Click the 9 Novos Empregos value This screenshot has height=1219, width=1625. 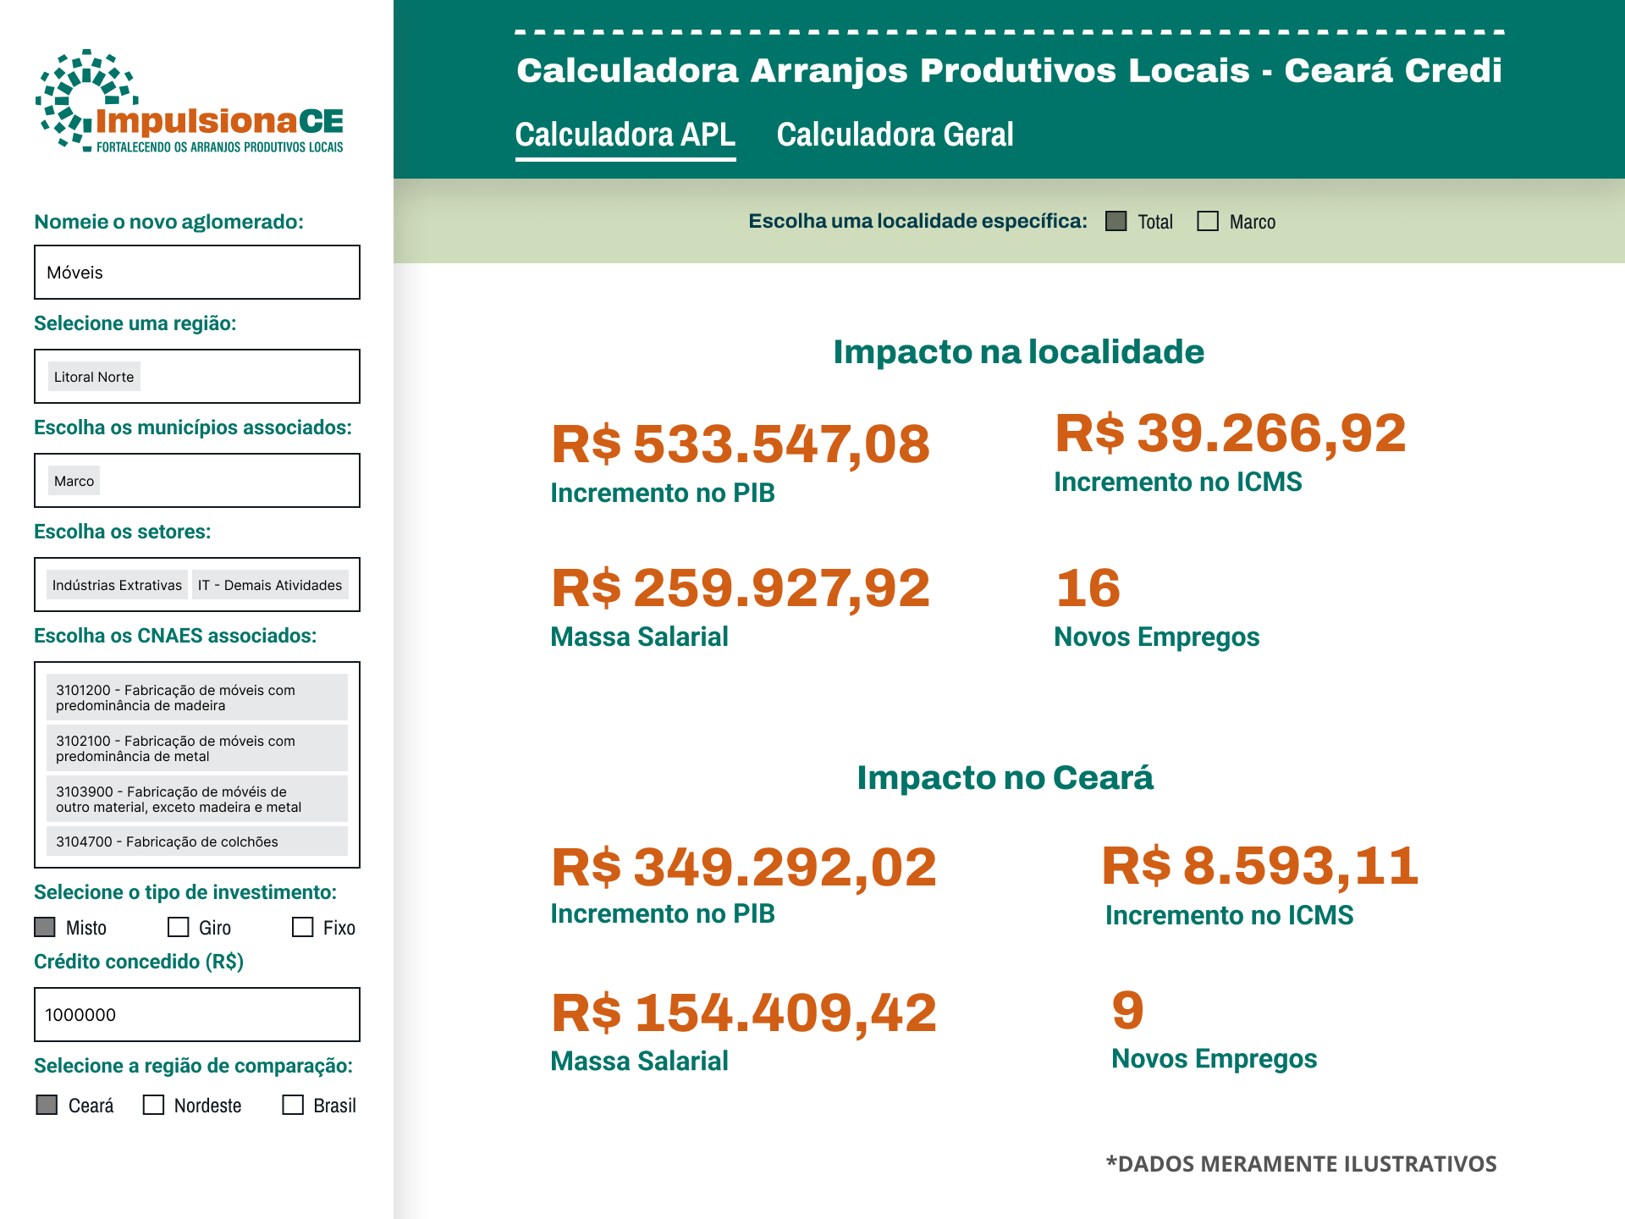point(1128,1010)
